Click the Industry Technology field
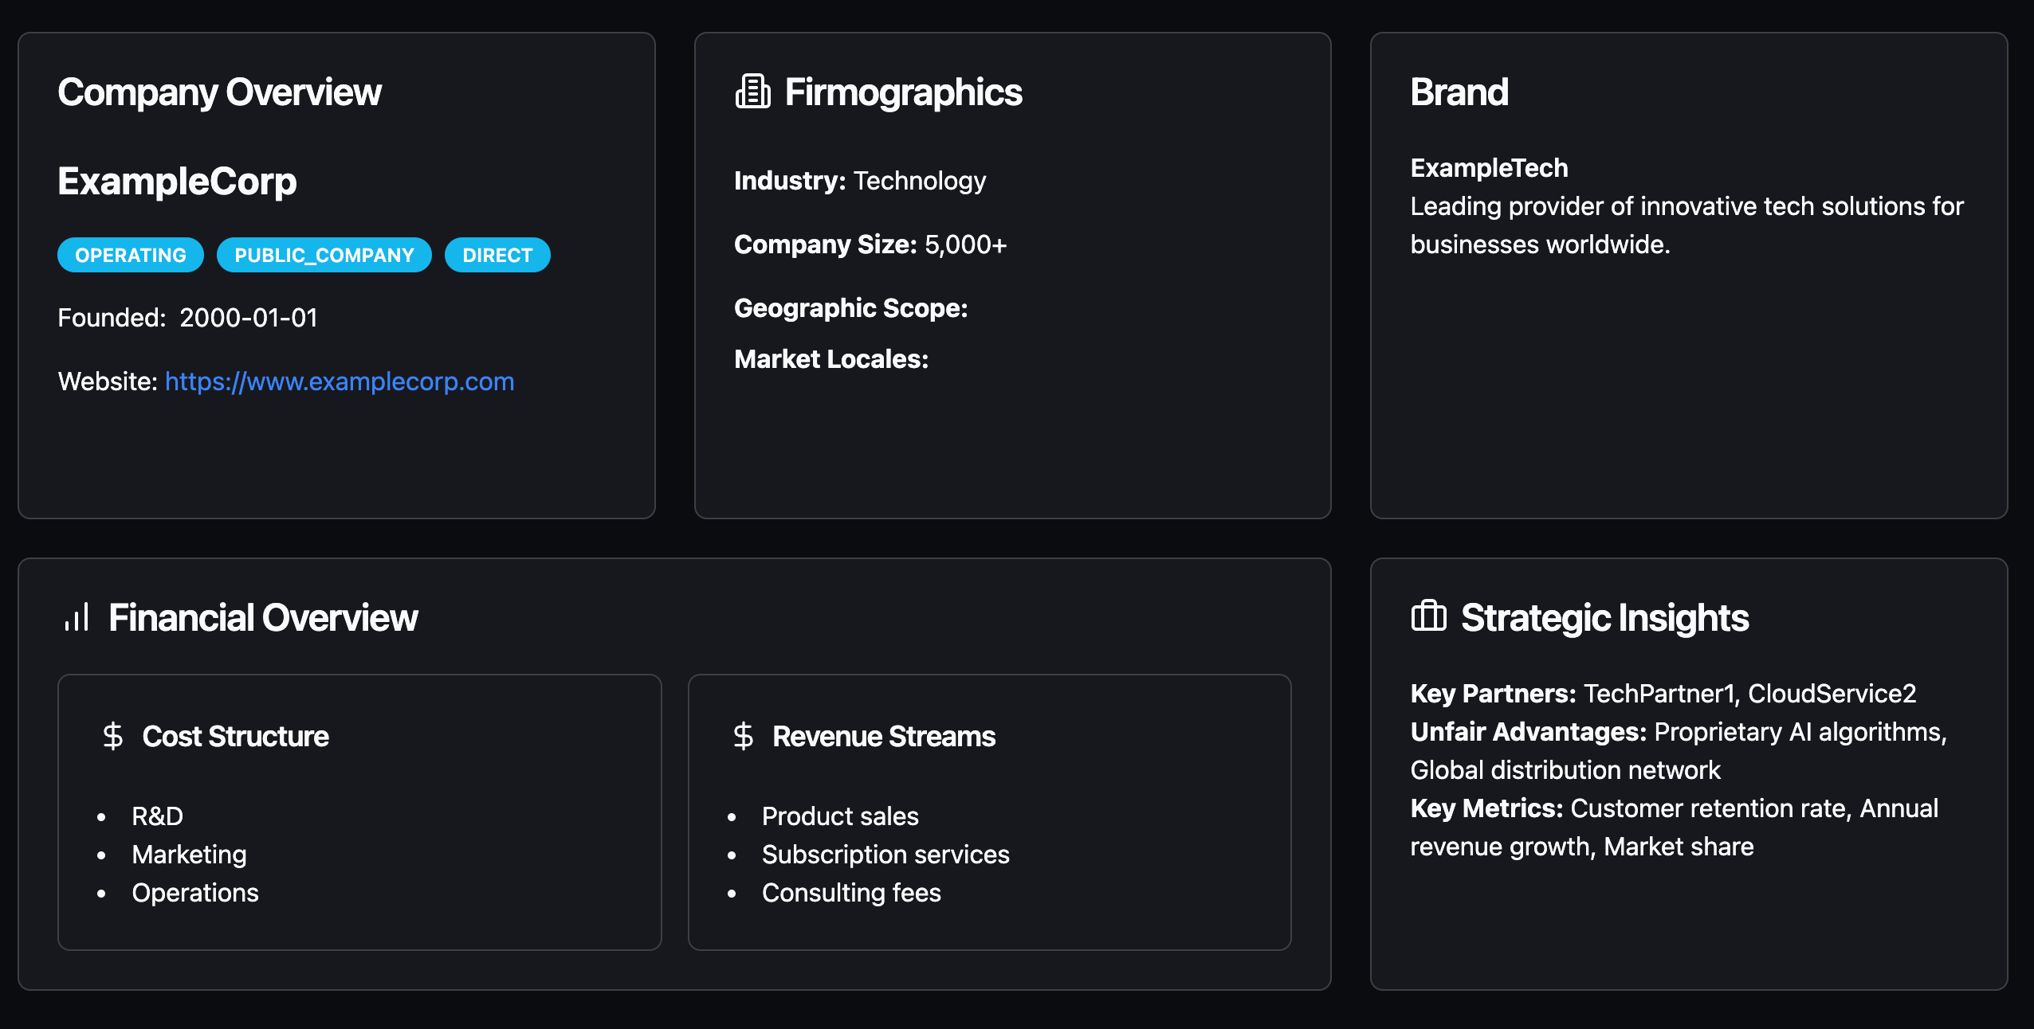2034x1029 pixels. coord(859,181)
